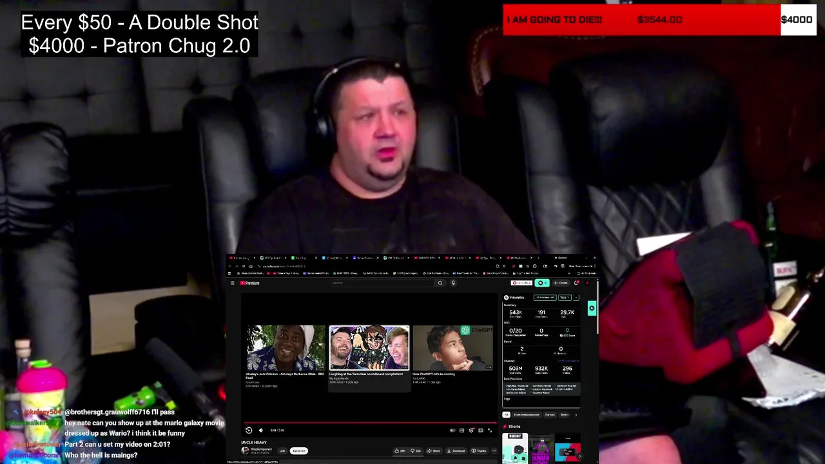Toggle the player autoplay switch
The height and width of the screenshot is (464, 825).
(453, 430)
